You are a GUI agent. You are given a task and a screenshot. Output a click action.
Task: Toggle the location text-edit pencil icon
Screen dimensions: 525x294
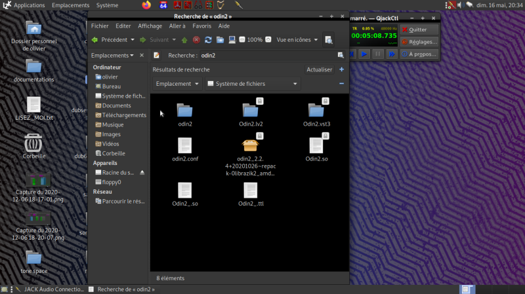tap(156, 56)
